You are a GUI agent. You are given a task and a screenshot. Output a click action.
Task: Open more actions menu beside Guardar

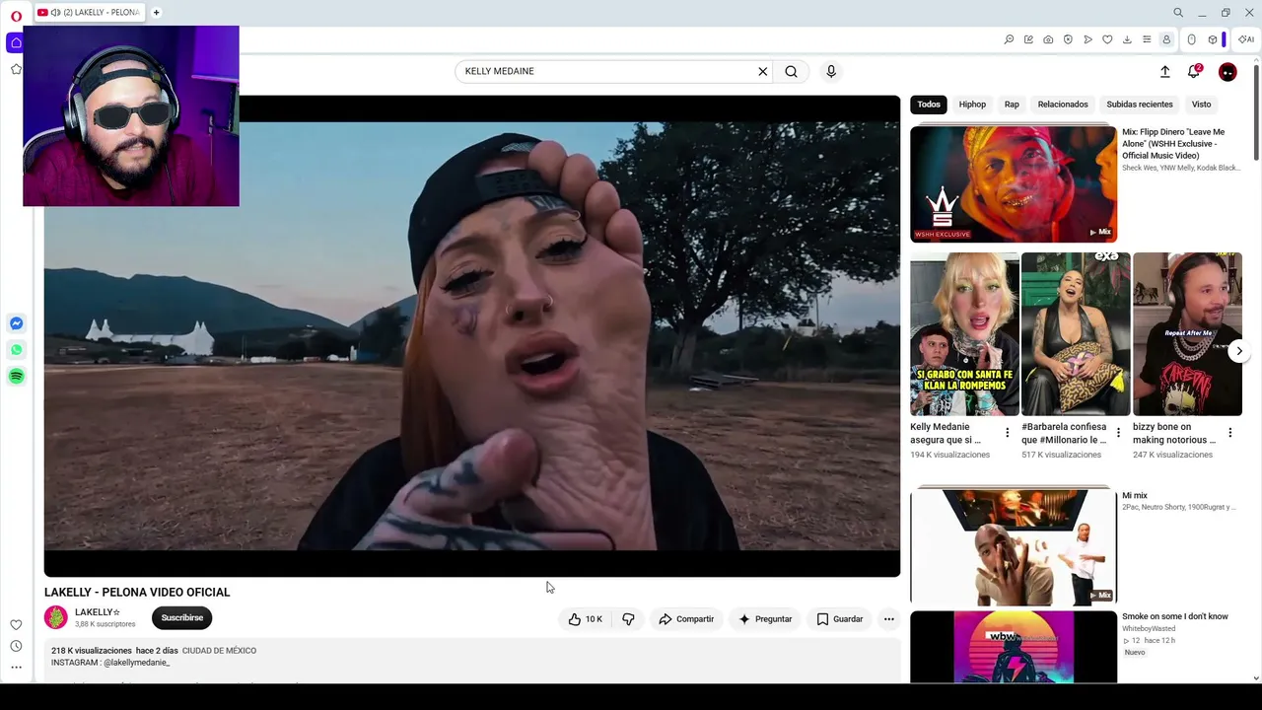pos(889,619)
